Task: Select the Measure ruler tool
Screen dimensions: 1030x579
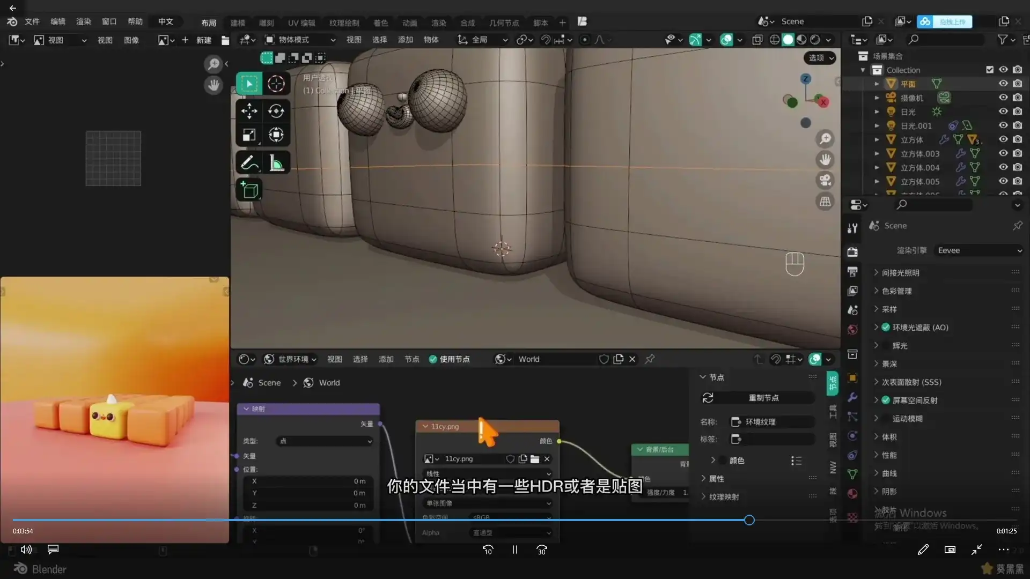Action: point(276,163)
